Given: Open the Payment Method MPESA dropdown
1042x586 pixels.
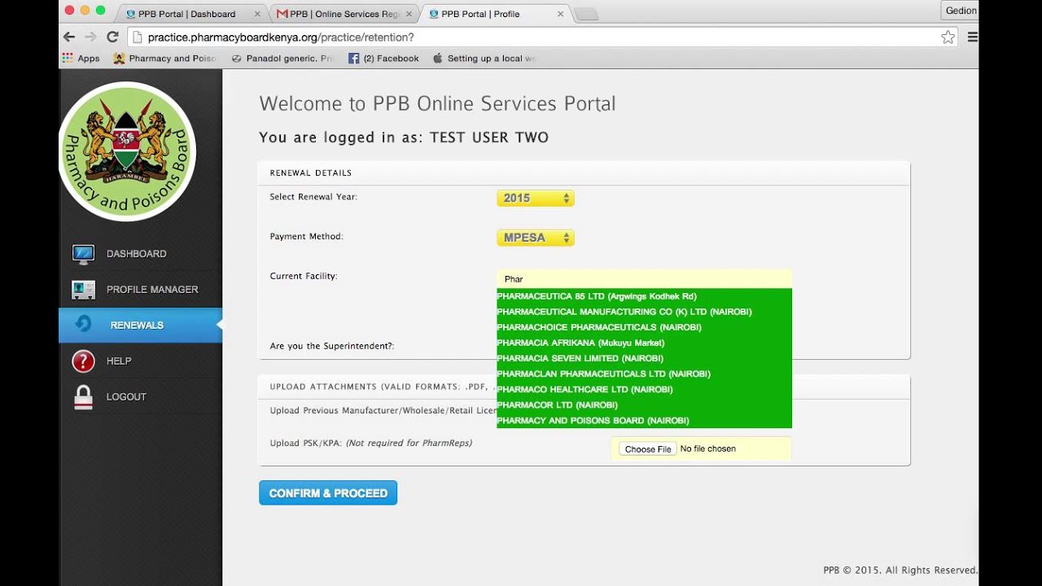Looking at the screenshot, I should [x=536, y=238].
